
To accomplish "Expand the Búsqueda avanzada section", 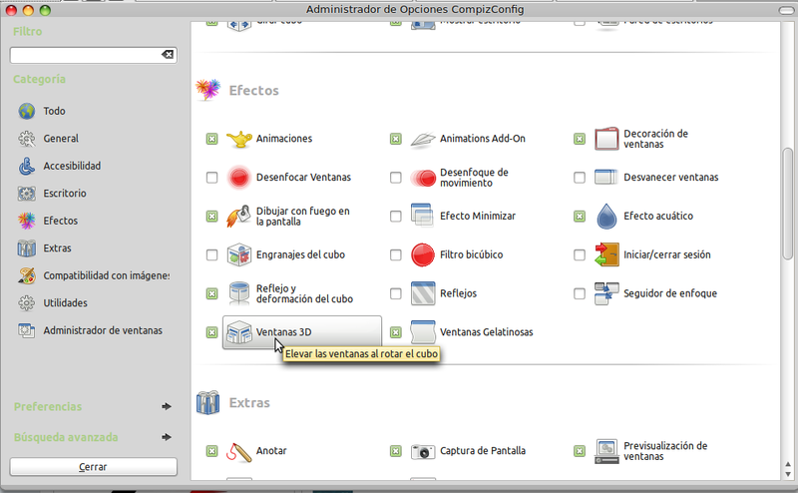I will point(166,437).
